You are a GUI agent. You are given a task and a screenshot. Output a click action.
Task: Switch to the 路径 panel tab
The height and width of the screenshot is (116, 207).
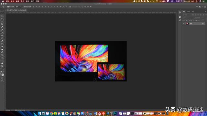pyautogui.click(x=193, y=12)
